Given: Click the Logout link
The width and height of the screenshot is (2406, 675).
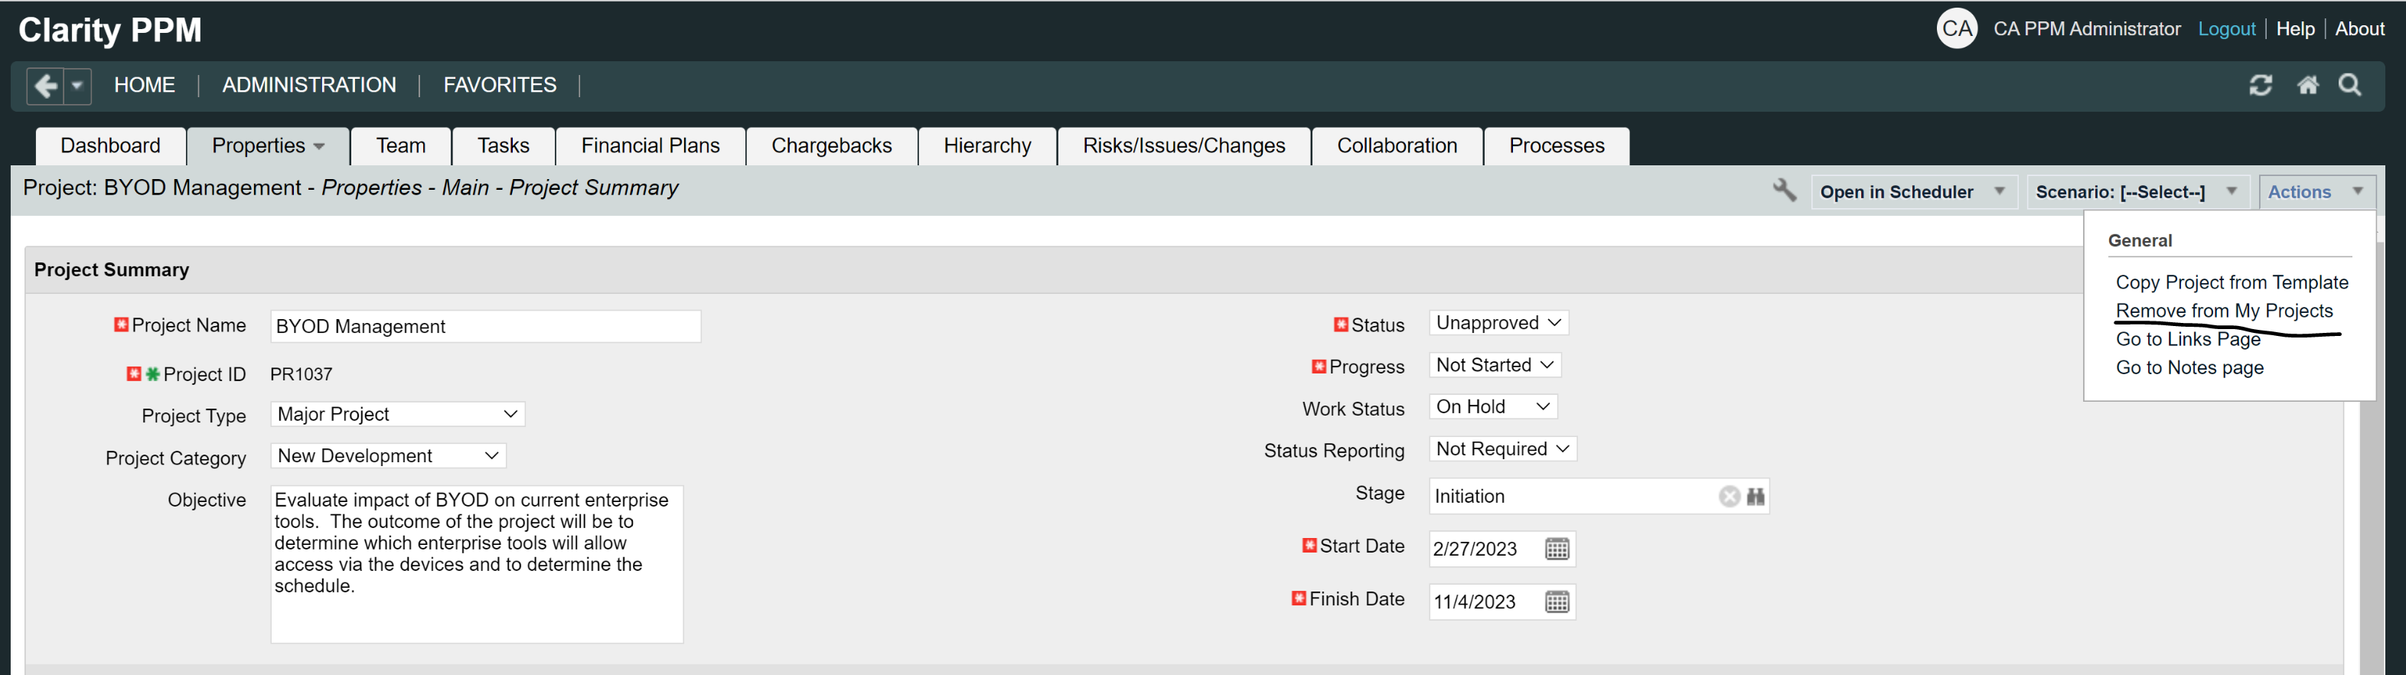Looking at the screenshot, I should [2225, 29].
